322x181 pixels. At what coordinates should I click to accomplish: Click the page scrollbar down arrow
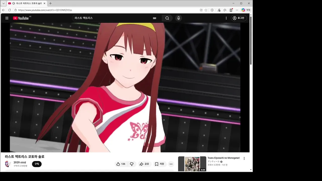[251, 170]
